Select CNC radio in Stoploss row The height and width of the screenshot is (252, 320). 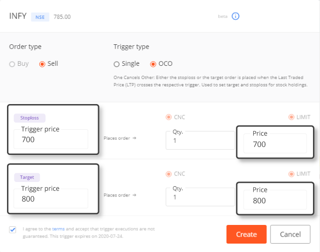[169, 117]
